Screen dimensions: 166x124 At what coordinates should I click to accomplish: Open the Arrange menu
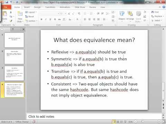click(x=130, y=16)
